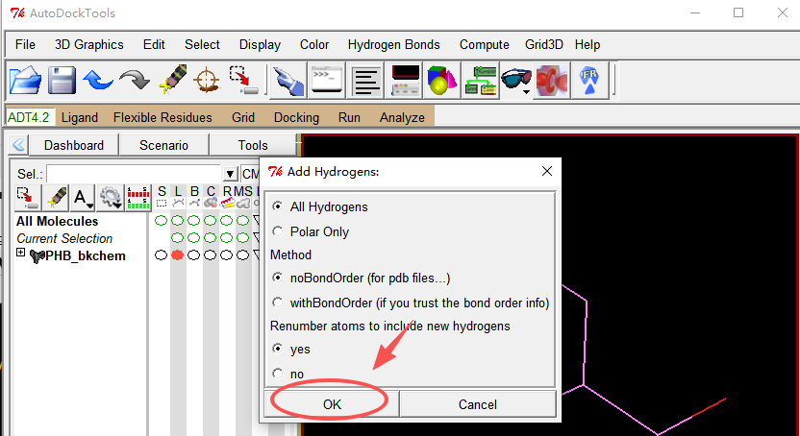The height and width of the screenshot is (436, 800).
Task: Open the Hydrogen Bonds menu
Action: [393, 44]
